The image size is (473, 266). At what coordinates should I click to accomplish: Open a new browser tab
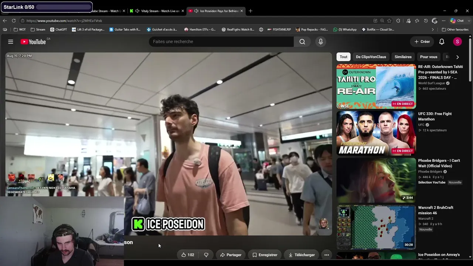(x=251, y=11)
